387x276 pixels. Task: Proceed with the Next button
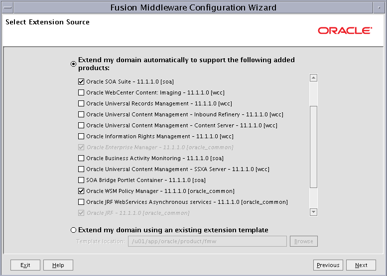click(361, 265)
